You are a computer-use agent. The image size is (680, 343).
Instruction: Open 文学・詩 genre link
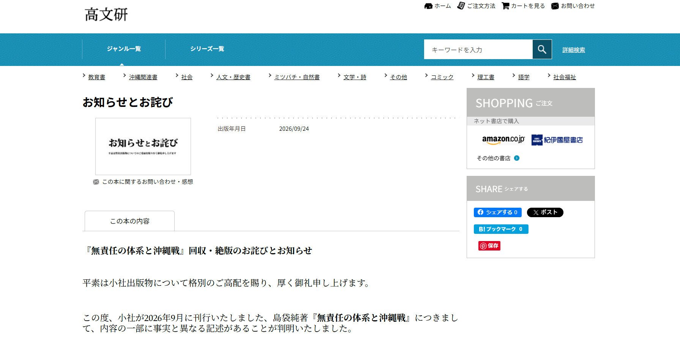tap(355, 77)
